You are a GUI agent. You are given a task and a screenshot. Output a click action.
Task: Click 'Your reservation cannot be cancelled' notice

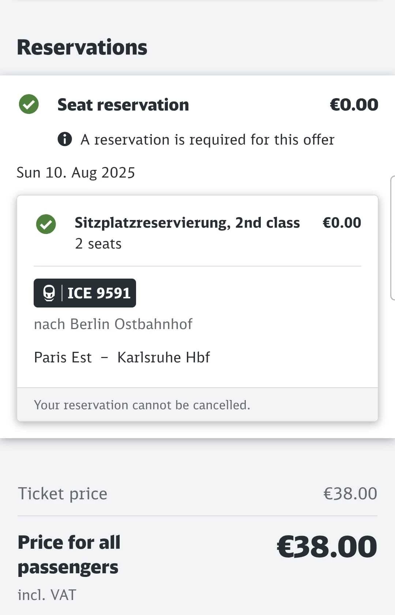pos(142,405)
